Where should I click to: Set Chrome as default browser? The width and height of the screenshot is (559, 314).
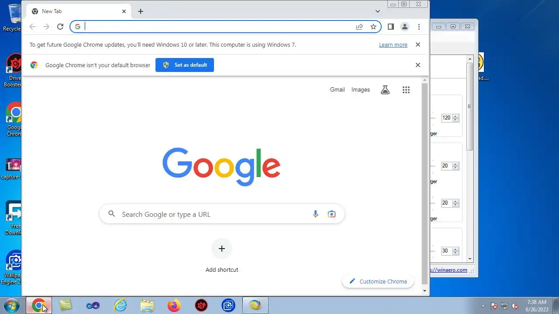coord(185,65)
